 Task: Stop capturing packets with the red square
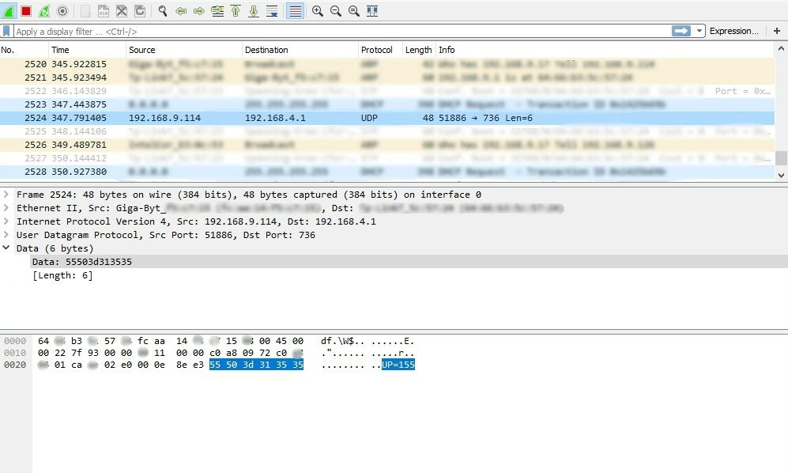[26, 11]
